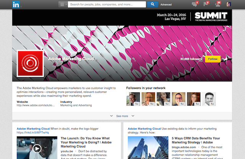Open the sixth follower's black and white photo
245x159 pixels.
pos(209,99)
